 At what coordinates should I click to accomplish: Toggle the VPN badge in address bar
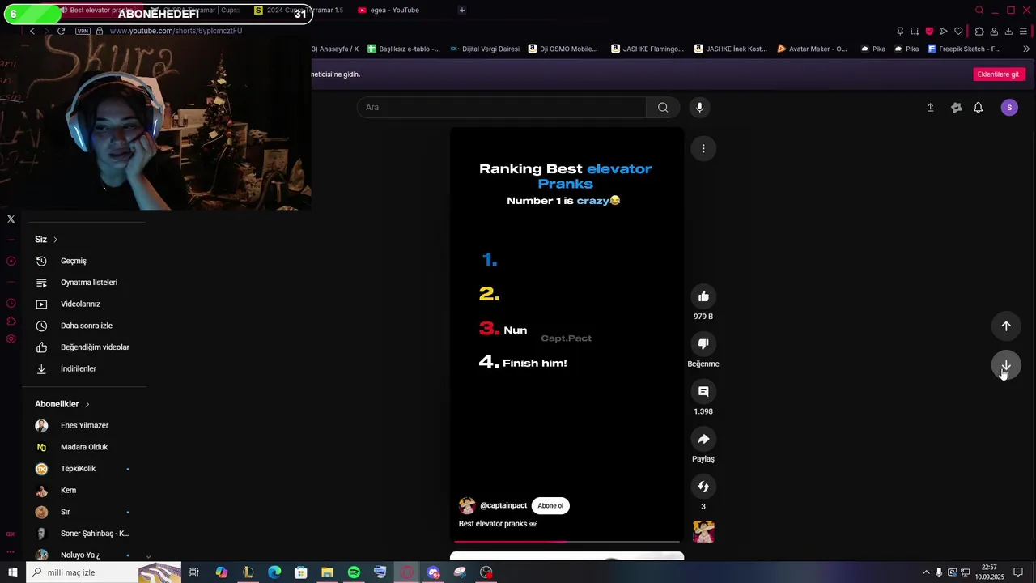coord(83,31)
